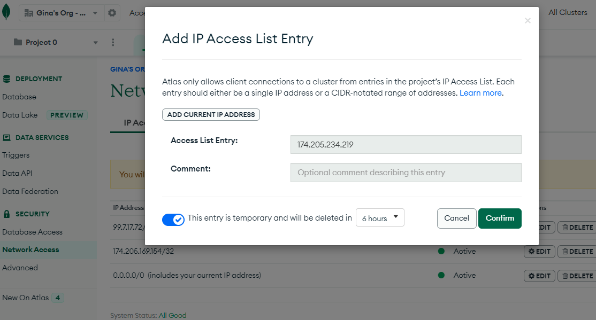Image resolution: width=596 pixels, height=320 pixels.
Task: Open the 6 hours duration dropdown
Action: pos(380,218)
